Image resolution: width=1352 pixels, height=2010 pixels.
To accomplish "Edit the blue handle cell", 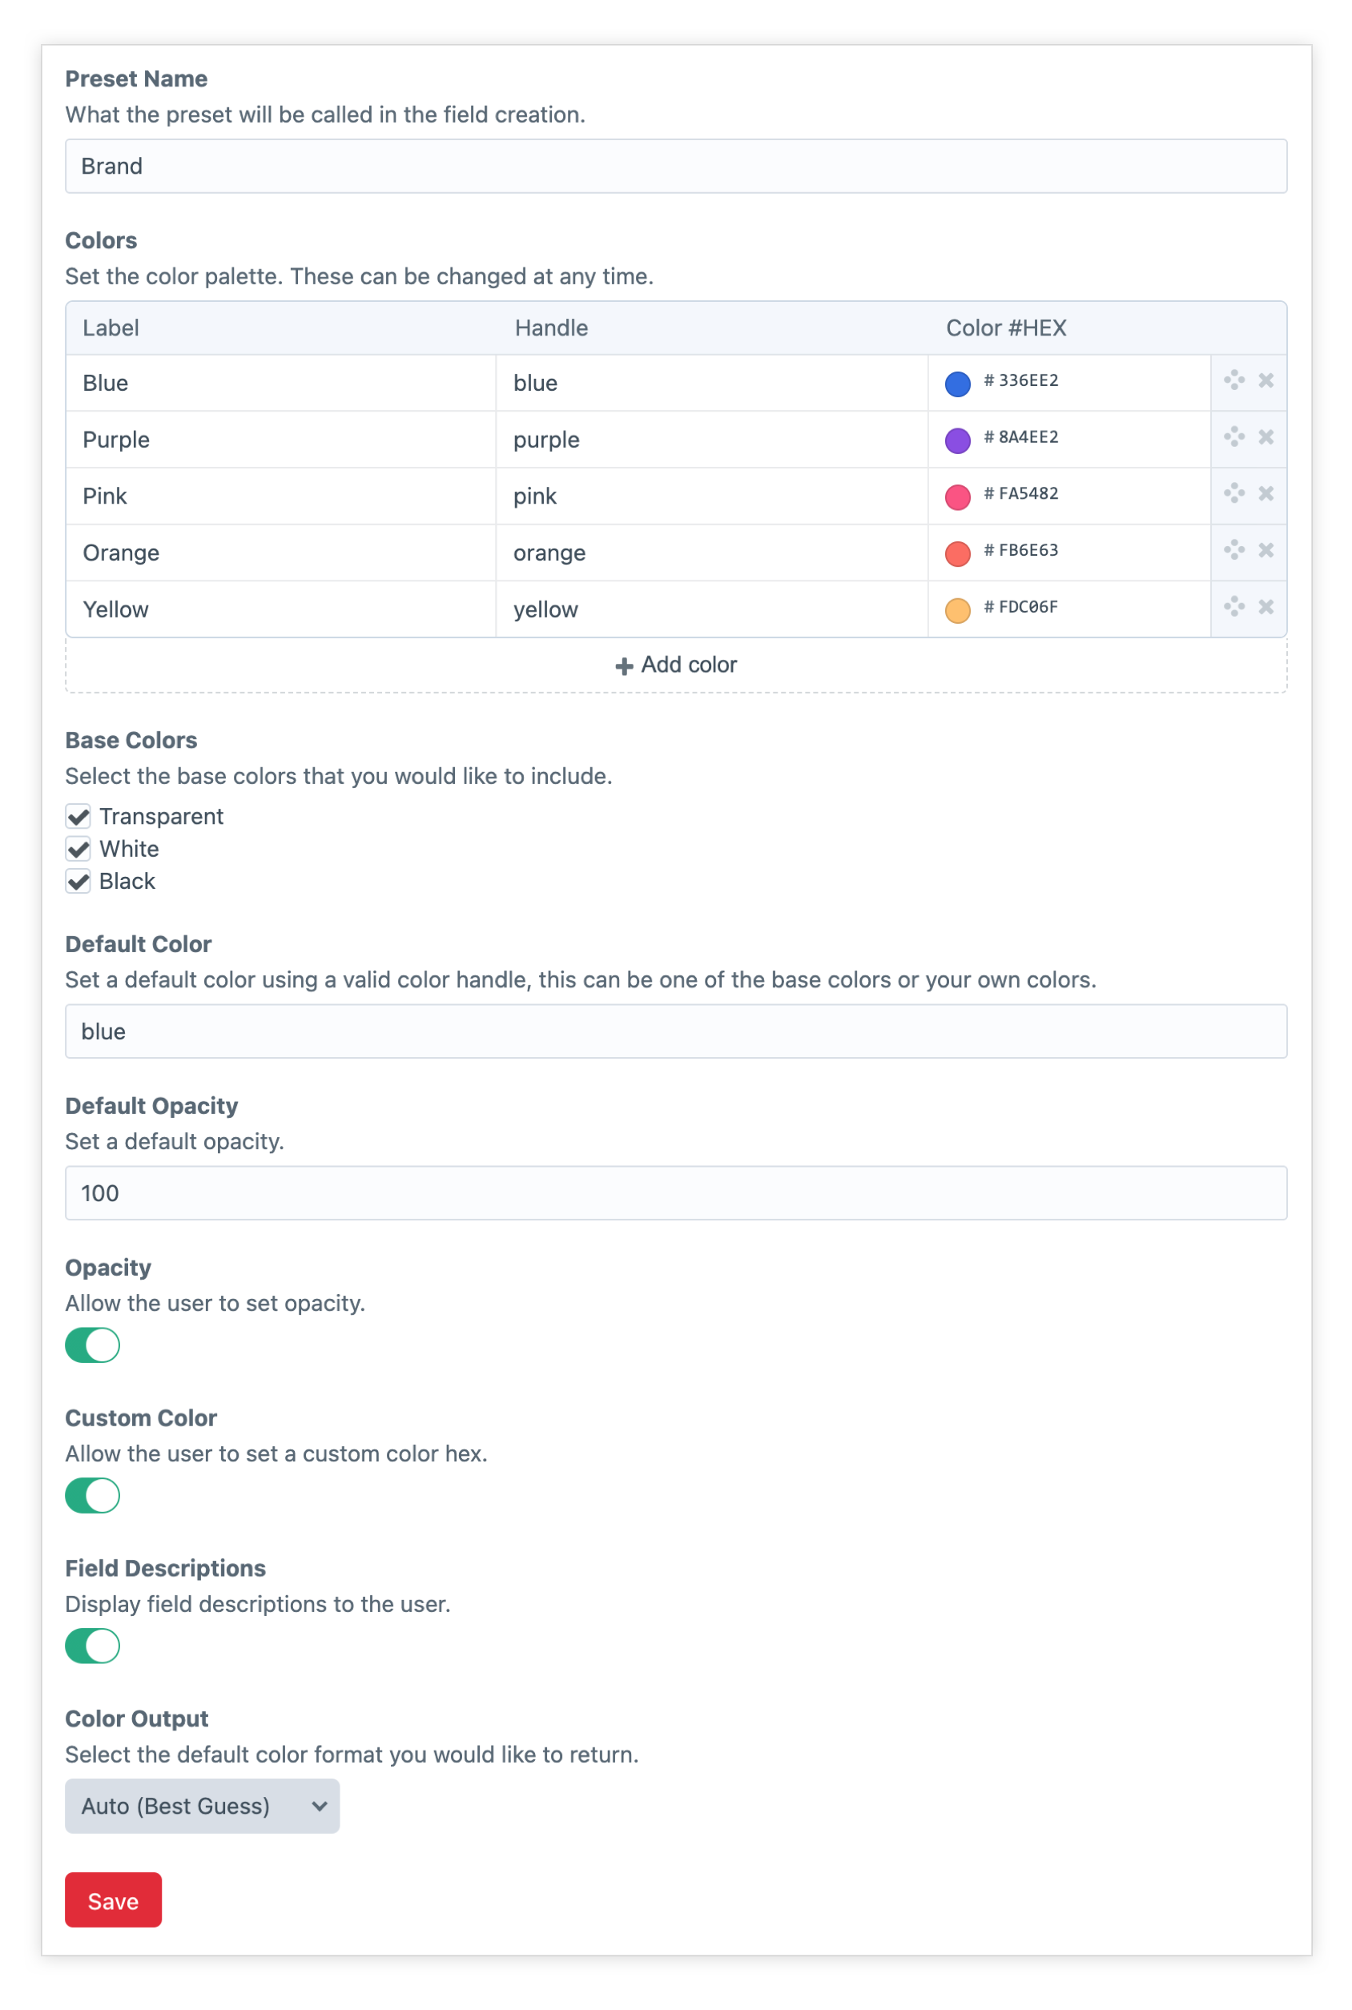I will (x=712, y=383).
